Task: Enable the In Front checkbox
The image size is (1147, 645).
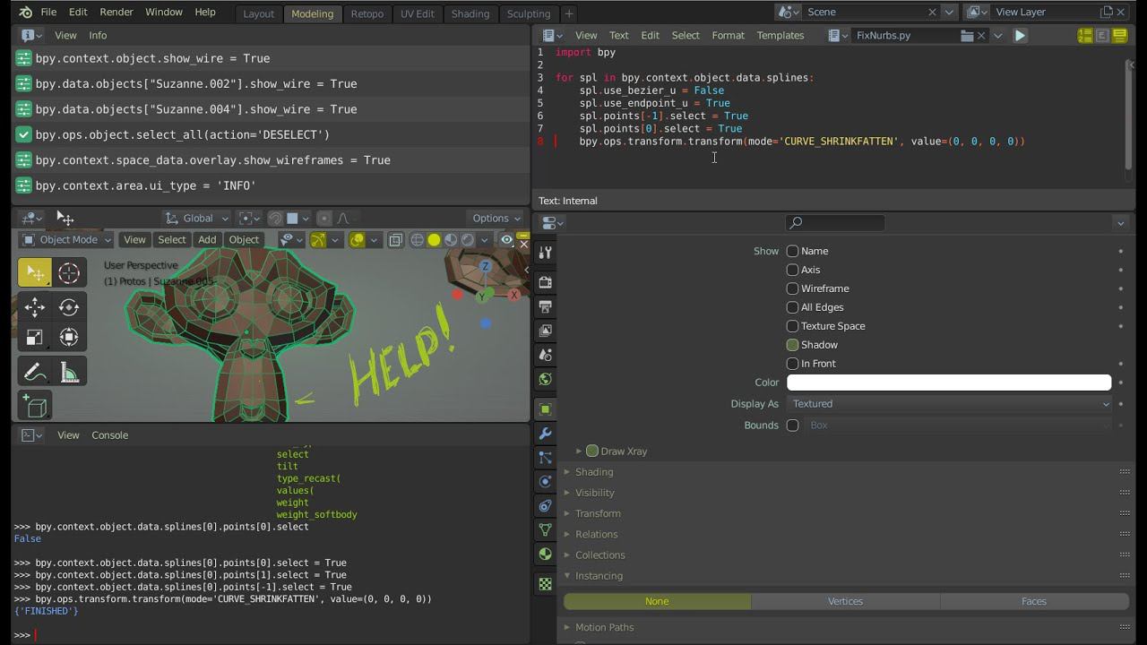Action: coord(792,364)
